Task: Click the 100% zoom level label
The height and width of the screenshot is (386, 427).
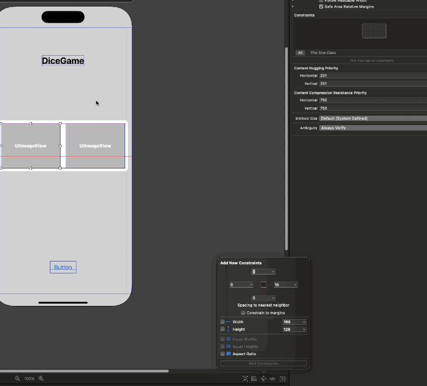Action: click(x=29, y=379)
